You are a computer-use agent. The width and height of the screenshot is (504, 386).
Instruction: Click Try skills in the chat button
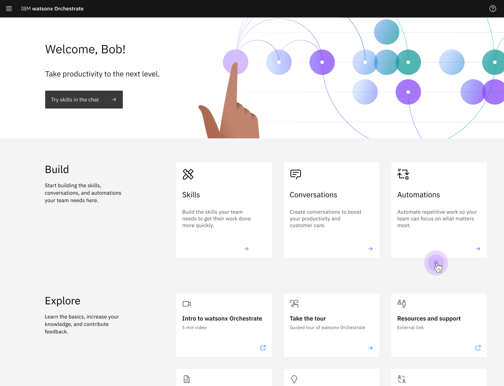pos(84,100)
